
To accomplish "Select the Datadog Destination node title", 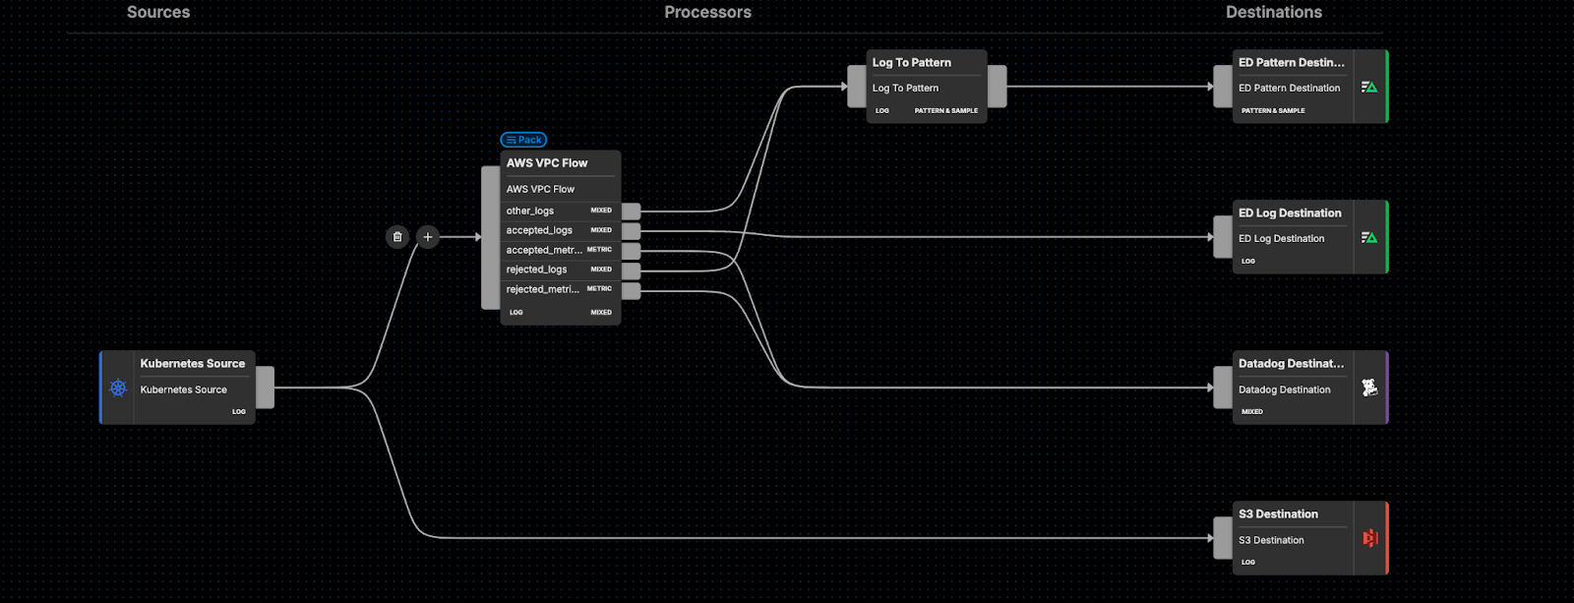I will 1291,364.
